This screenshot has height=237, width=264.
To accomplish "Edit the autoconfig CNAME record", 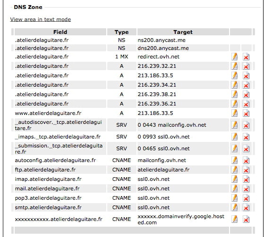I will tap(235, 160).
